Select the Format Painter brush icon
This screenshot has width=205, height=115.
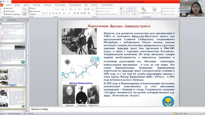click(4, 14)
